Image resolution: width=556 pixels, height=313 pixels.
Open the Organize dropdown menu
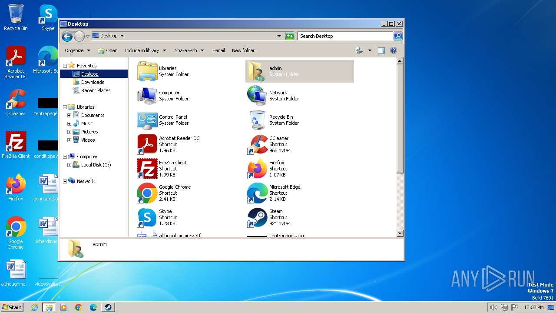click(x=78, y=50)
